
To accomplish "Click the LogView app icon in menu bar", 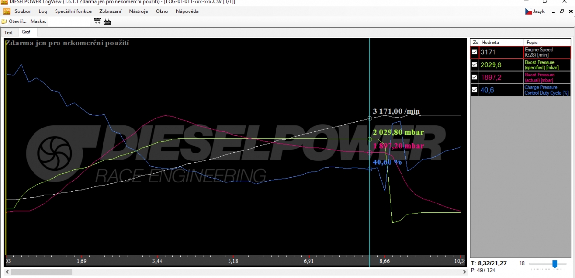I will pyautogui.click(x=7, y=11).
